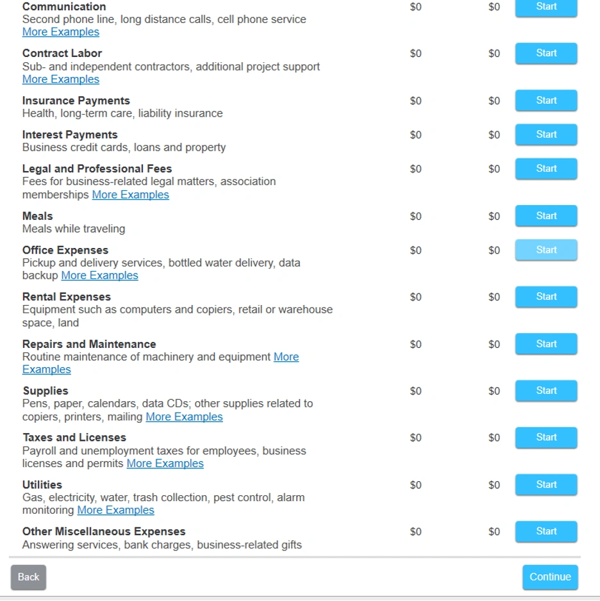Start the Interest Payments section

click(546, 135)
